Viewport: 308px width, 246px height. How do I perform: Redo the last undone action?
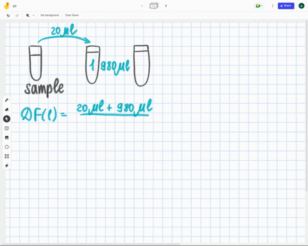coord(17,15)
